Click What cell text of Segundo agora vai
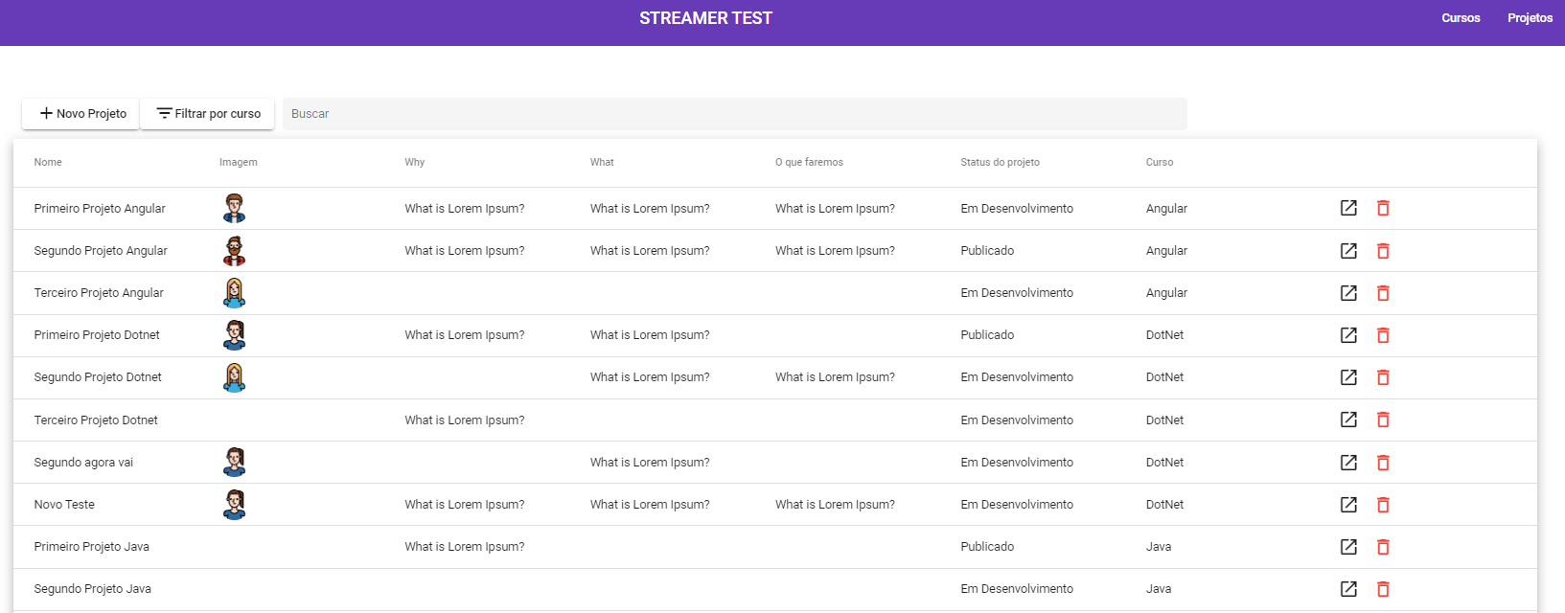 tap(650, 462)
